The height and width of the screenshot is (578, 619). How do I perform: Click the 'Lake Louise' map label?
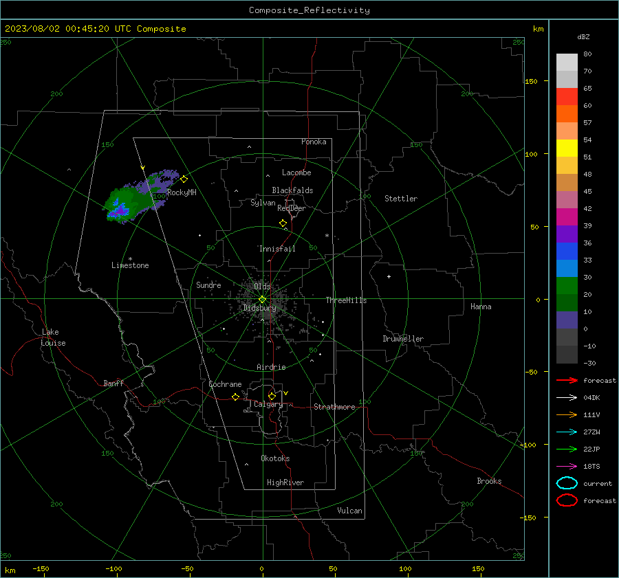click(53, 337)
